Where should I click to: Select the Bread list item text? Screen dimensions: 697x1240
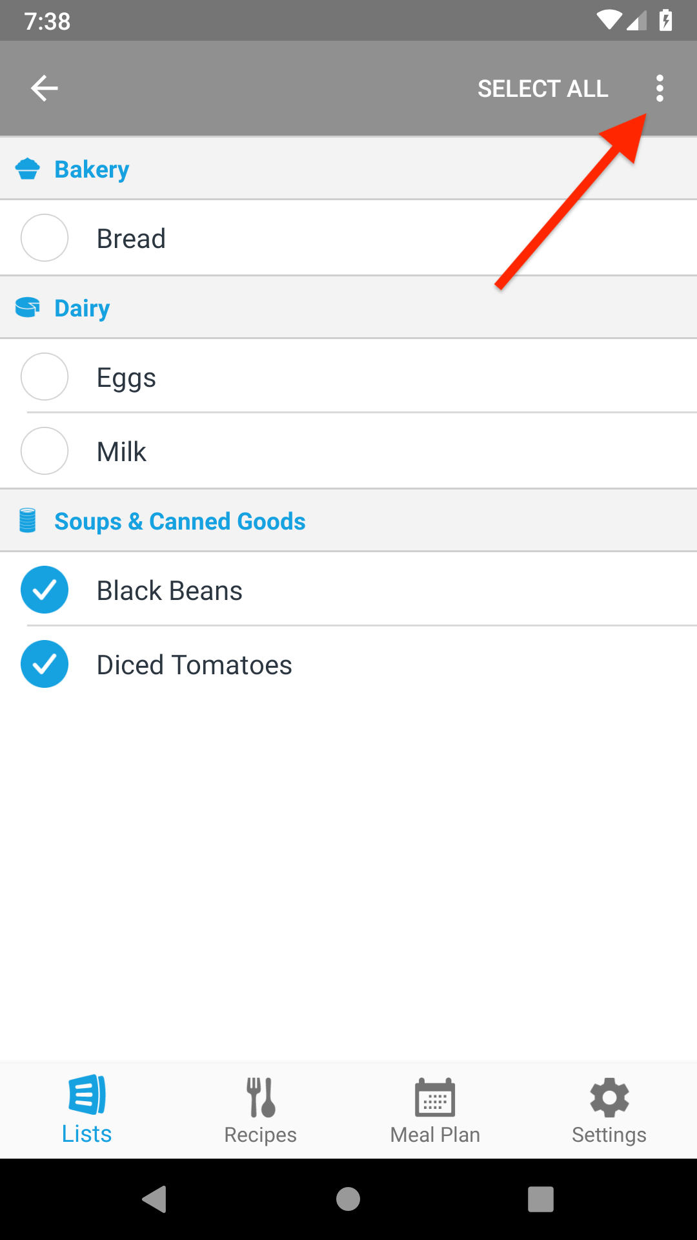(x=131, y=238)
